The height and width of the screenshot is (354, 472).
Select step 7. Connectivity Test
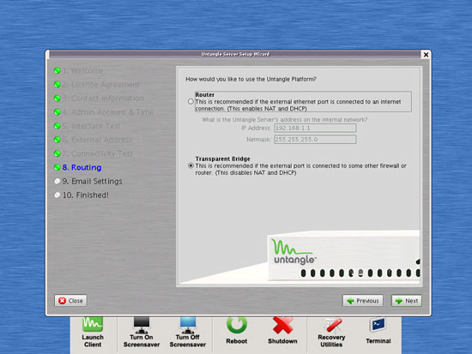pos(94,153)
